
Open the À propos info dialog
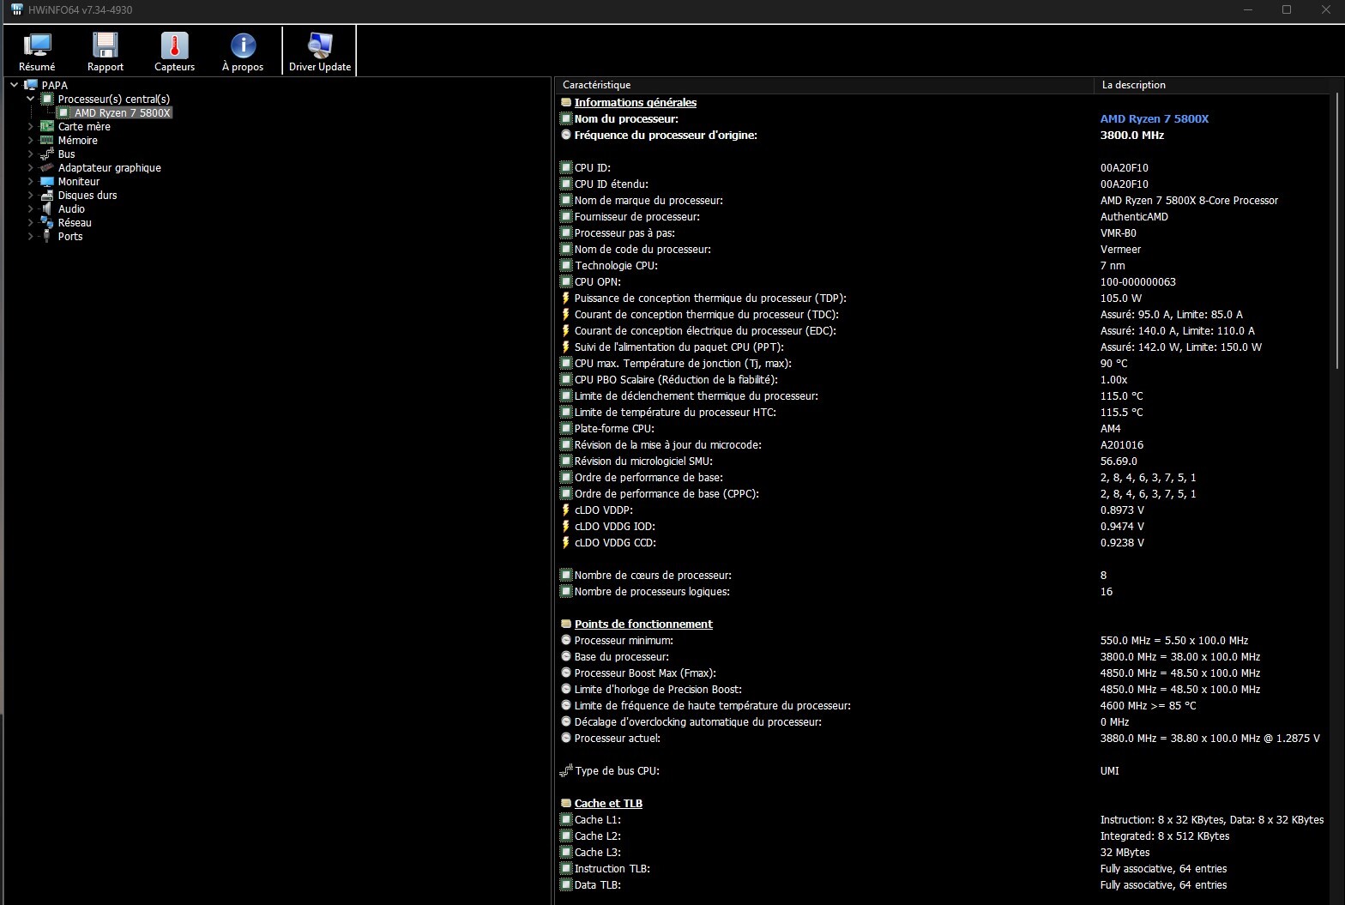[243, 51]
